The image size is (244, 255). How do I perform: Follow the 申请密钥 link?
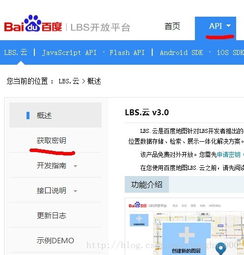click(229, 154)
